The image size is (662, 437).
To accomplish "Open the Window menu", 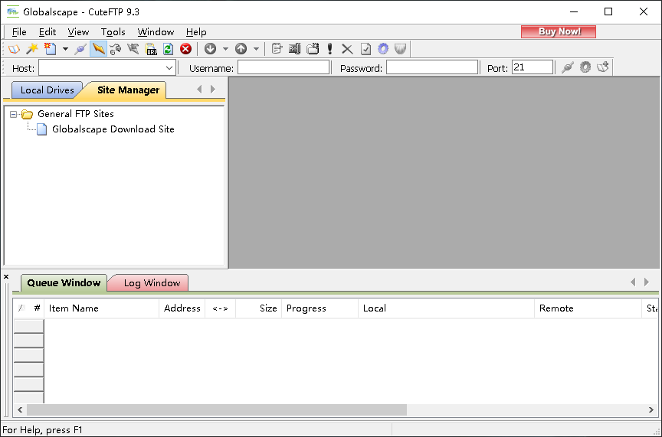I will click(156, 32).
